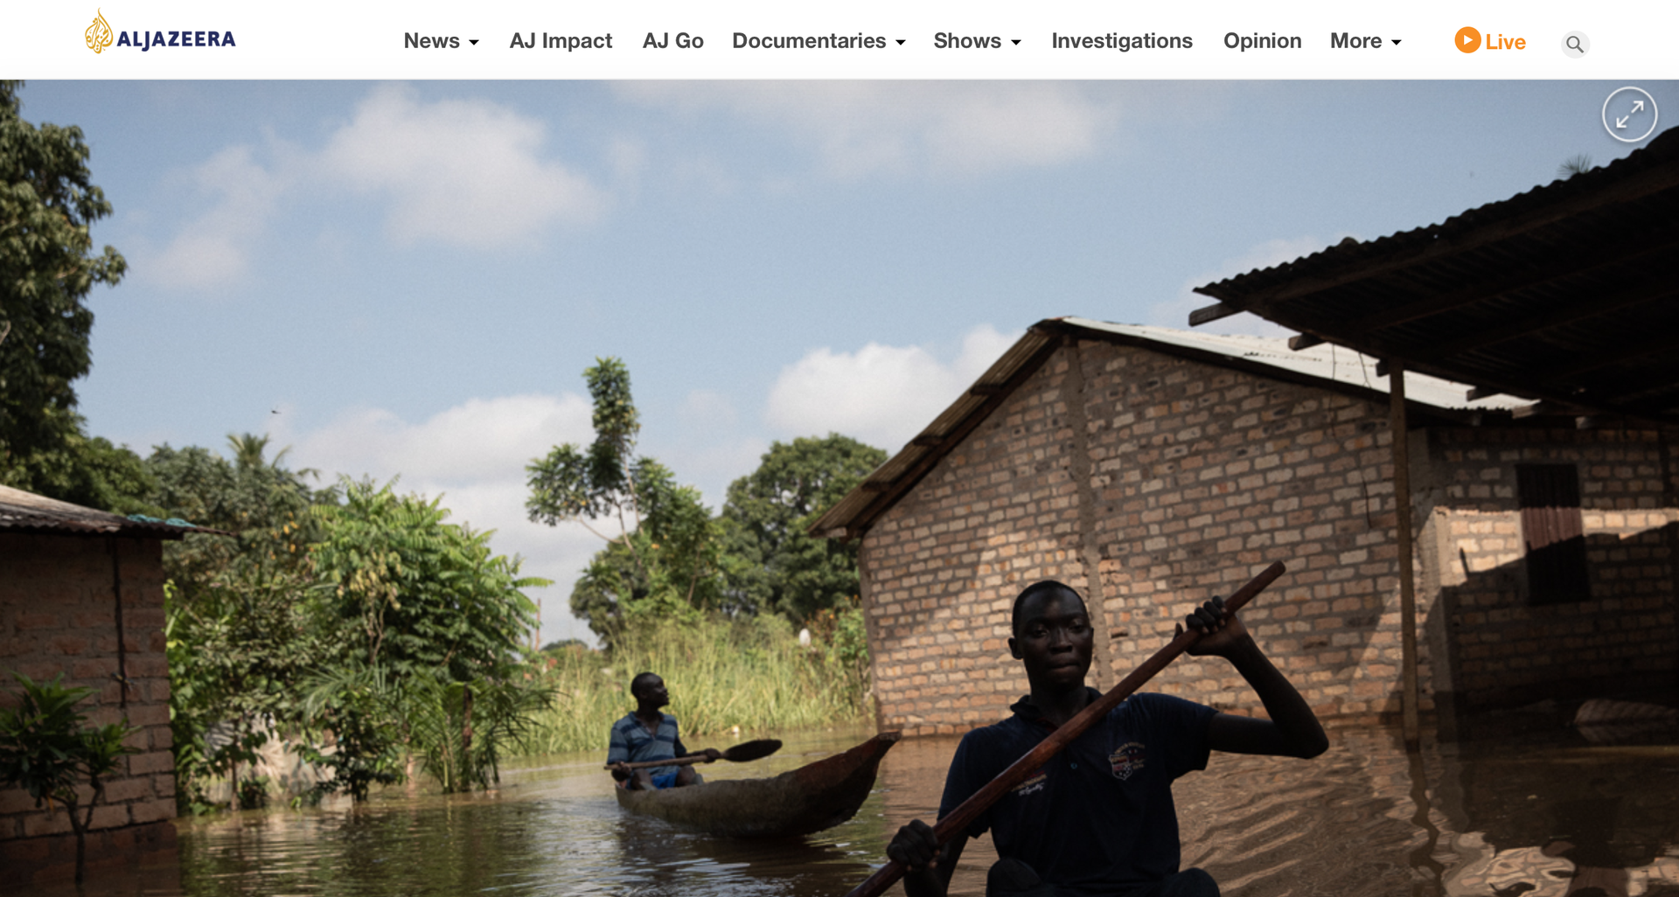Click the Al Jazeera logo
Screen dimensions: 1679x897
click(160, 32)
